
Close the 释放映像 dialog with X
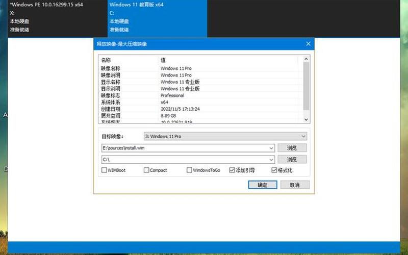point(308,44)
